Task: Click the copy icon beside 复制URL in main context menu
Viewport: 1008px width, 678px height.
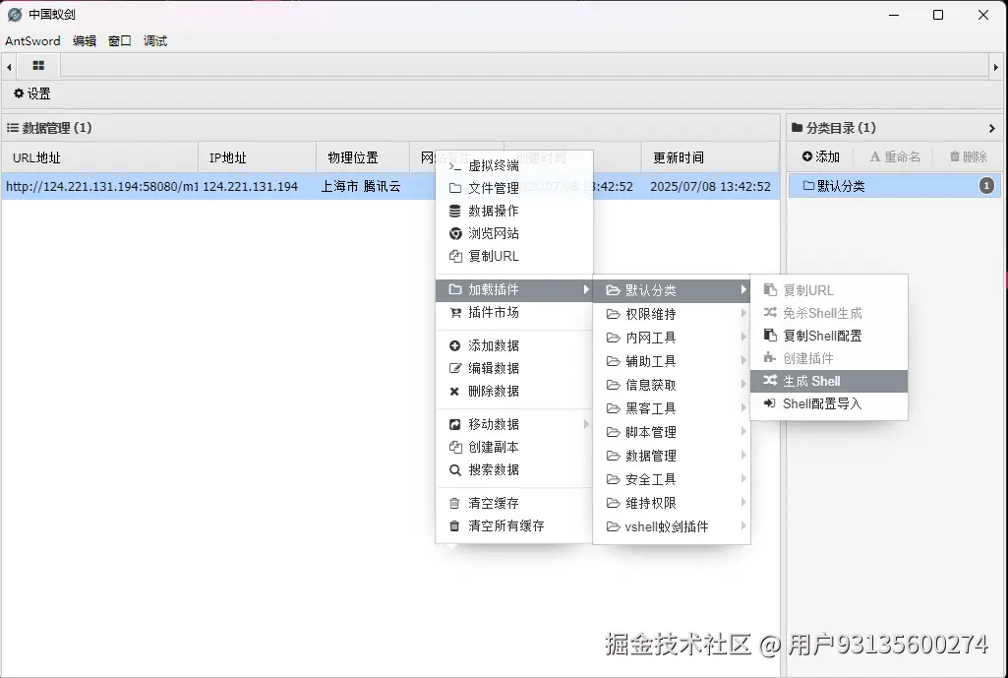Action: [x=455, y=256]
